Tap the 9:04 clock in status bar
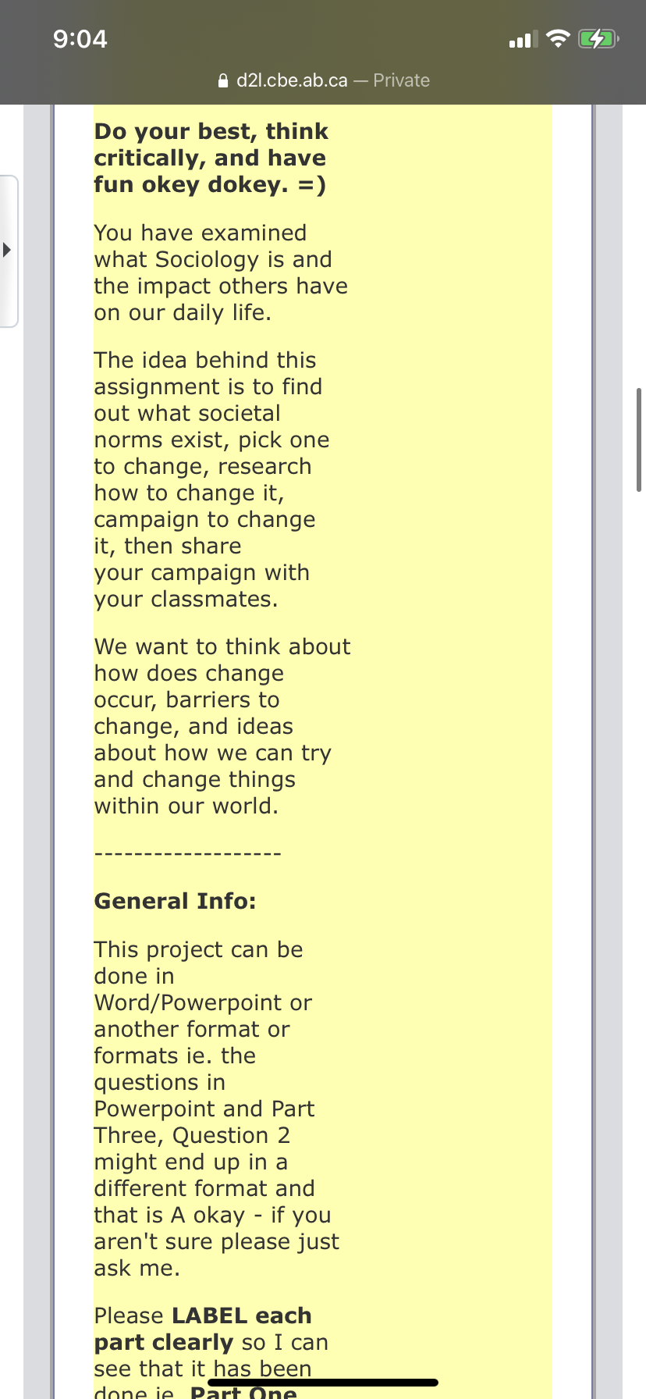This screenshot has height=1399, width=646. (80, 39)
